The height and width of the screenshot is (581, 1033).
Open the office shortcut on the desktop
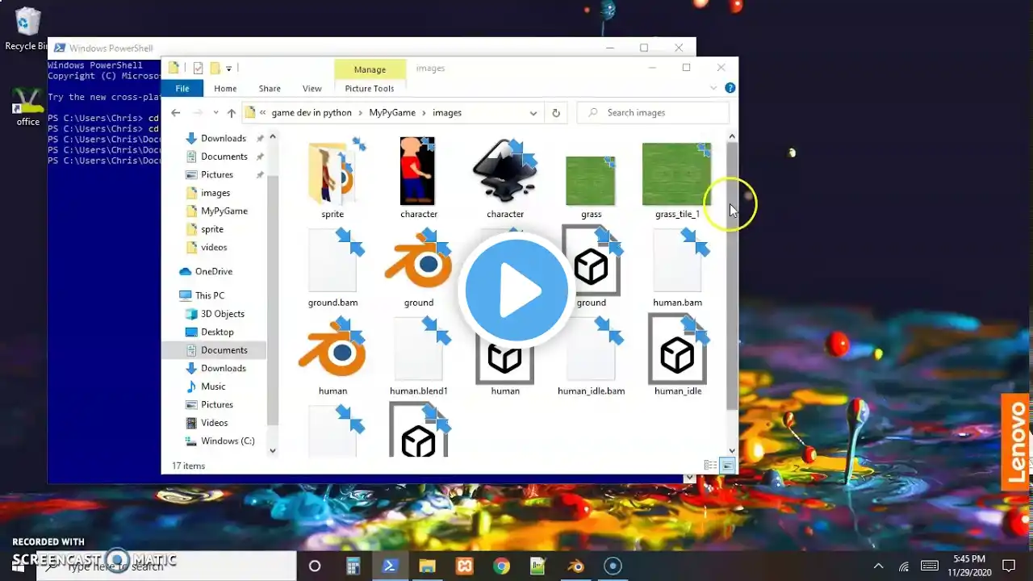tap(27, 107)
